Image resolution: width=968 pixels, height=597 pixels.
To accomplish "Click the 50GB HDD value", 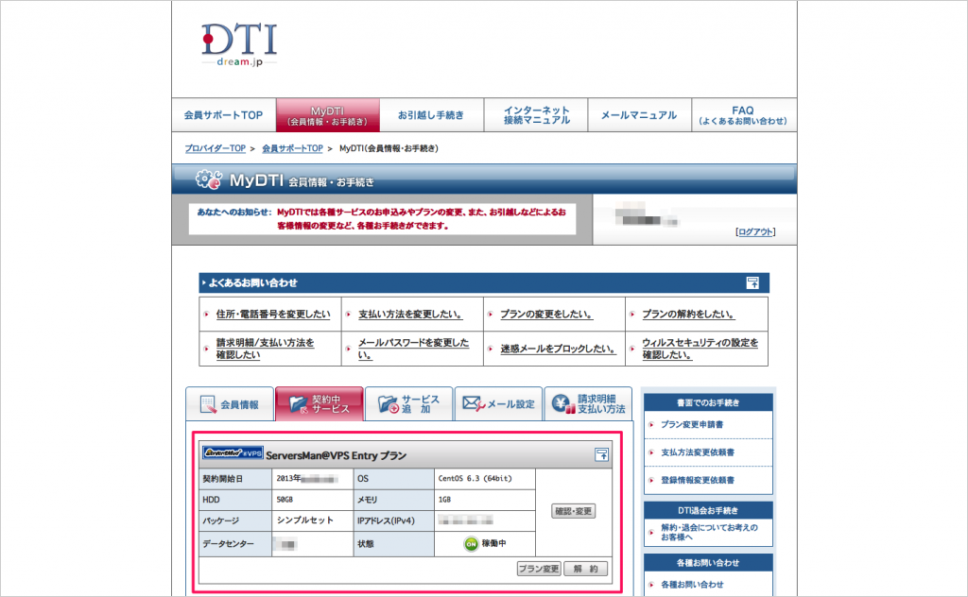I will tap(285, 500).
